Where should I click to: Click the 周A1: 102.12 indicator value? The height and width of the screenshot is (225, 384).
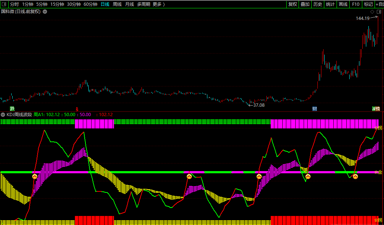tap(47, 115)
